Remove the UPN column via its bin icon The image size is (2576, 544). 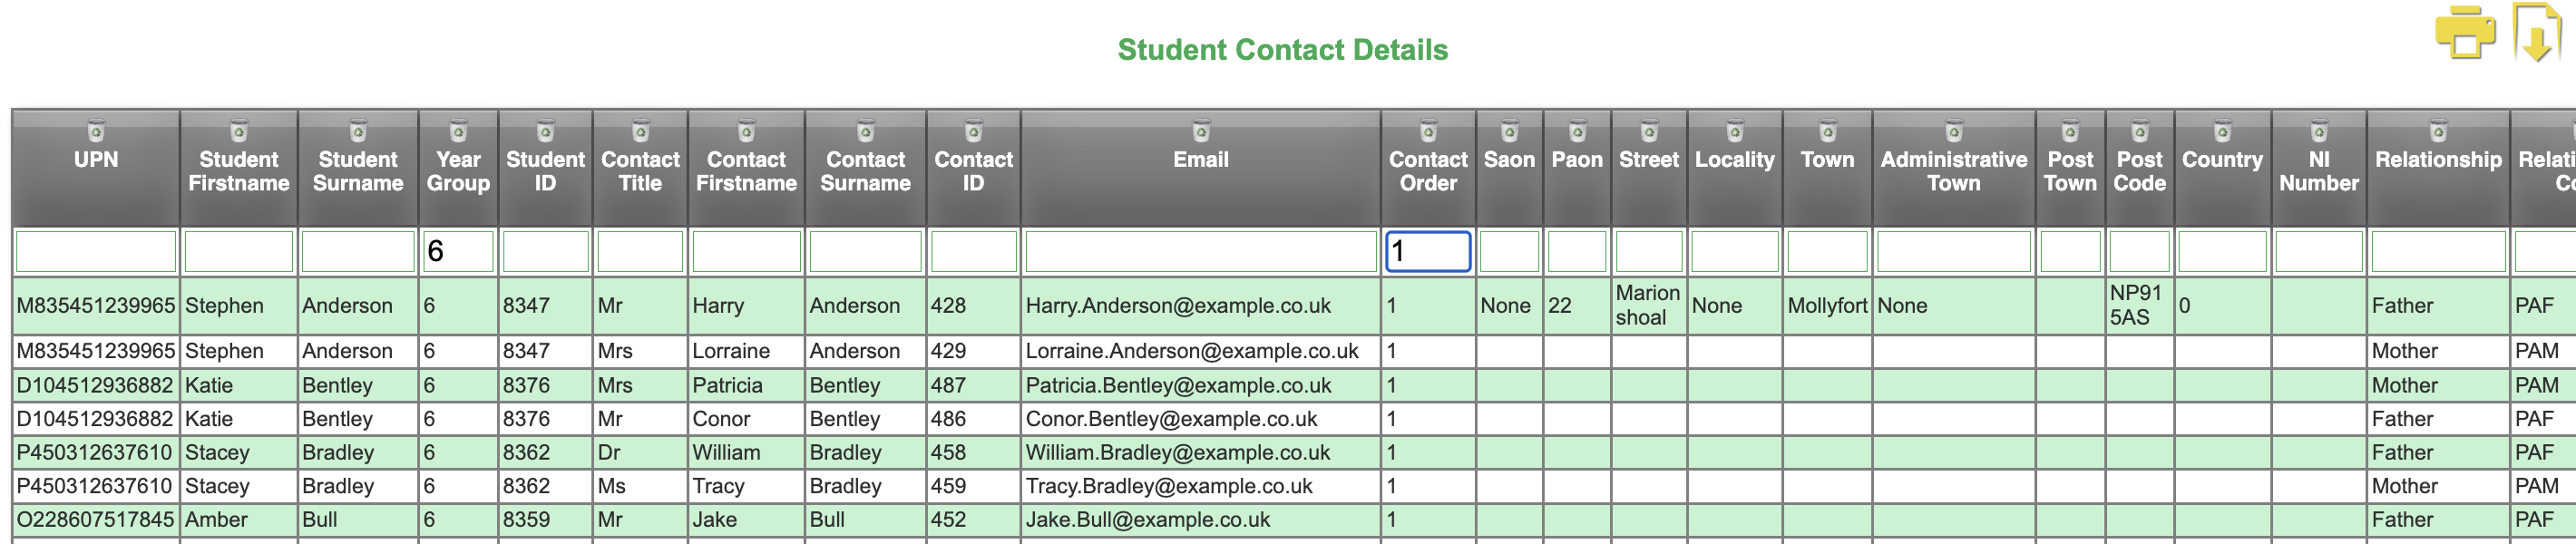[96, 131]
